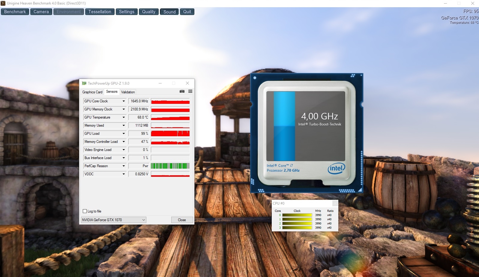Click the 4,00 GHz Turbo Boost reading
This screenshot has height=277, width=479.
pos(319,116)
